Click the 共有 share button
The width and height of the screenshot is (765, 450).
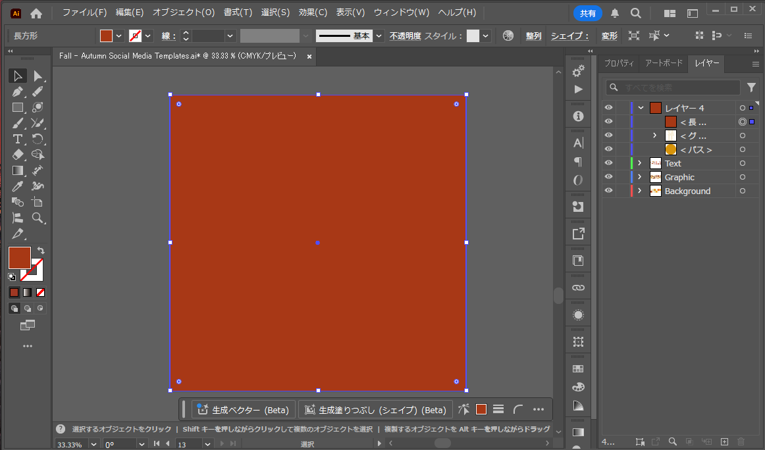point(587,13)
